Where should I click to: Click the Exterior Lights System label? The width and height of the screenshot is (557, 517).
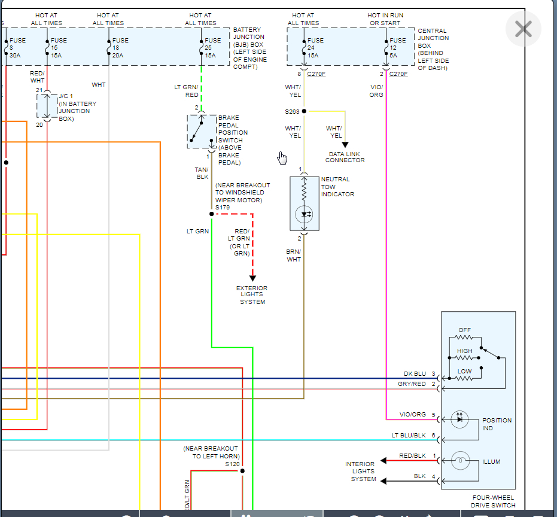(252, 295)
